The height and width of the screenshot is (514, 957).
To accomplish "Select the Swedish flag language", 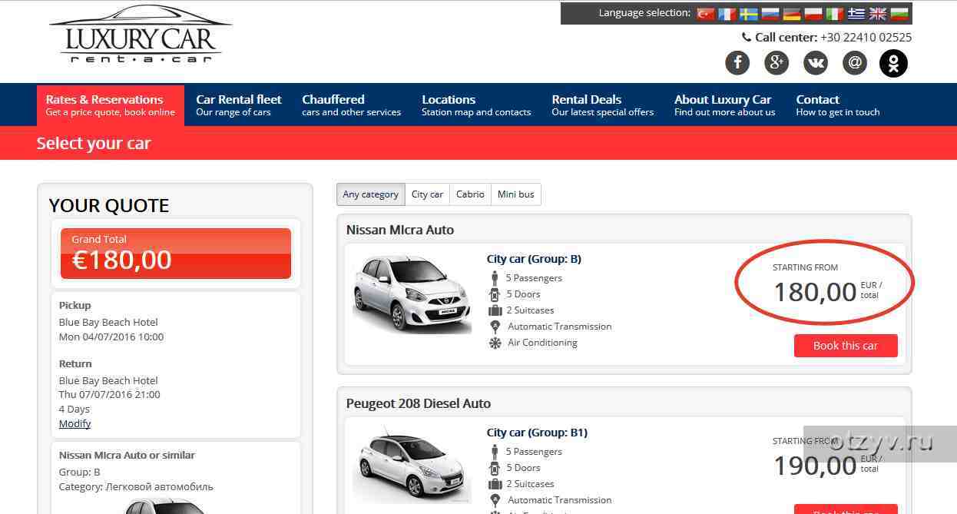I will [749, 14].
